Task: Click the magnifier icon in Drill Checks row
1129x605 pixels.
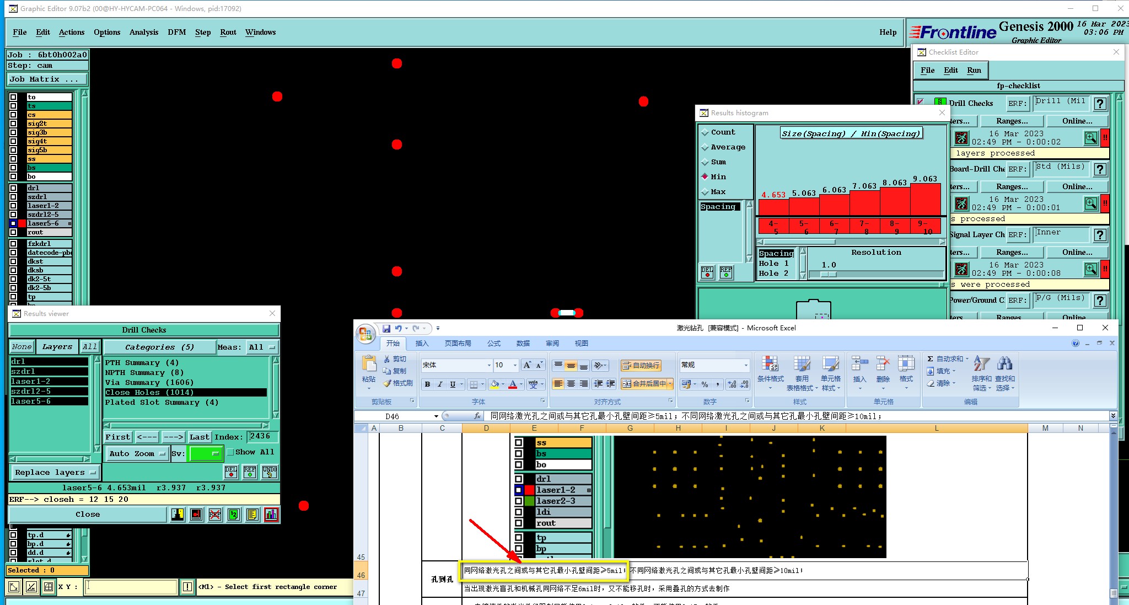Action: tap(1090, 138)
